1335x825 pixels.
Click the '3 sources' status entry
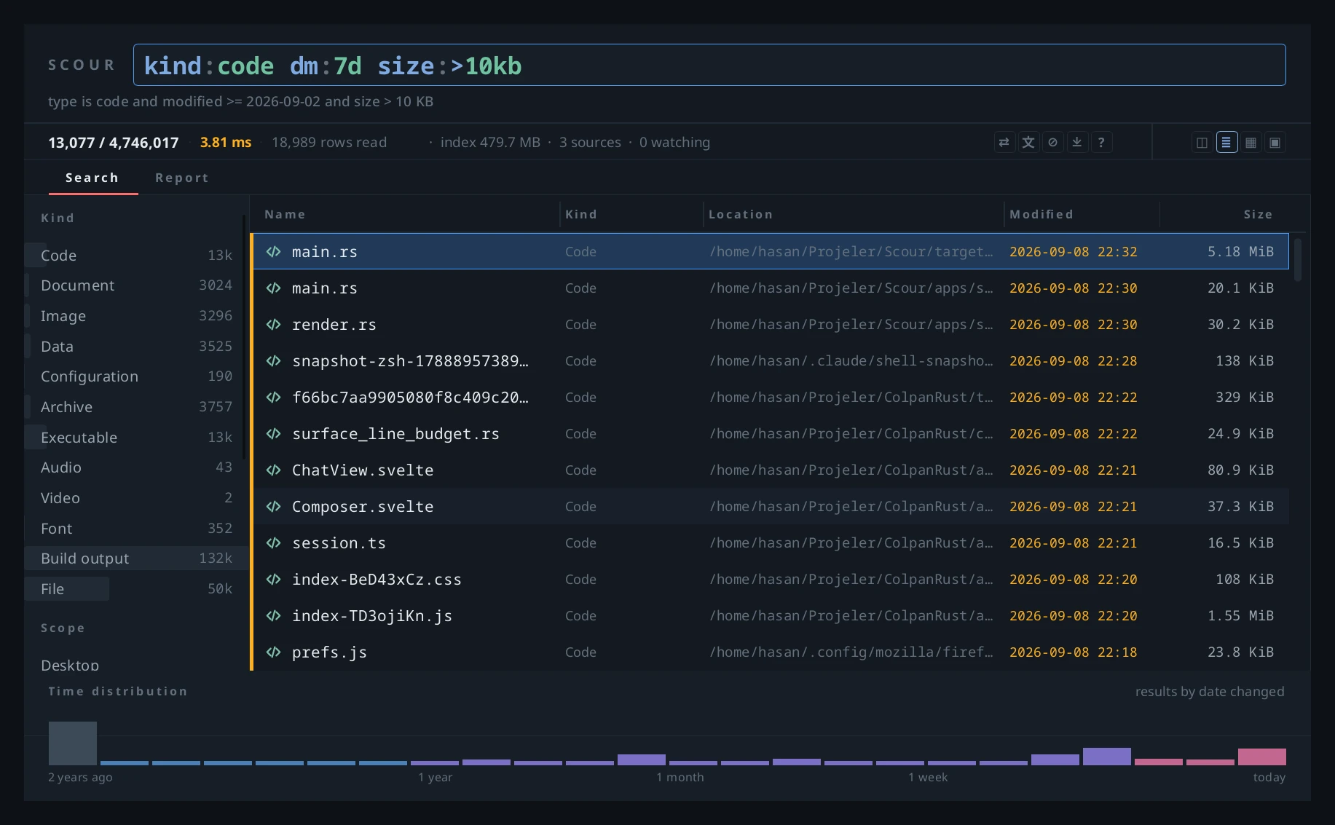(590, 143)
